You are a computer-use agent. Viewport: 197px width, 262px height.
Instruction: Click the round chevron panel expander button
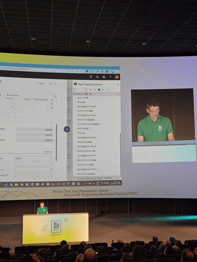click(67, 129)
